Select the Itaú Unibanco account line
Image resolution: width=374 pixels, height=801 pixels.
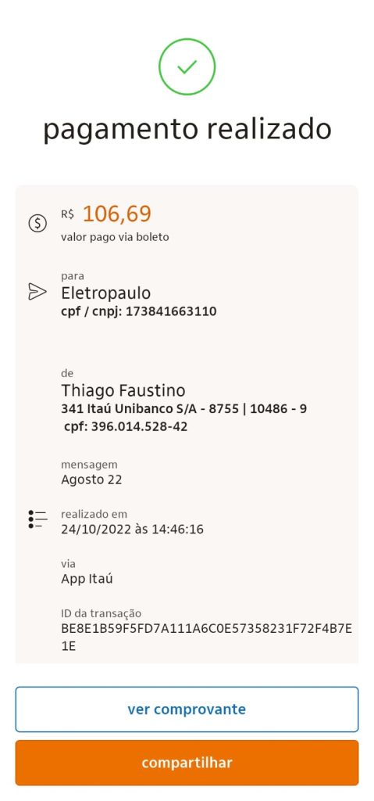[x=183, y=408]
